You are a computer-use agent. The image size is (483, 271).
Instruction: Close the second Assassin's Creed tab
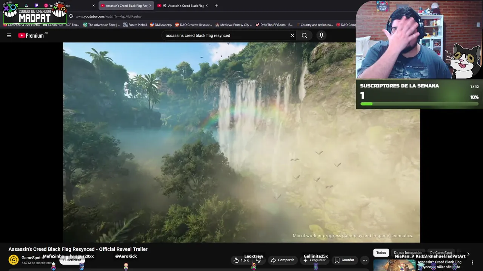tap(207, 6)
